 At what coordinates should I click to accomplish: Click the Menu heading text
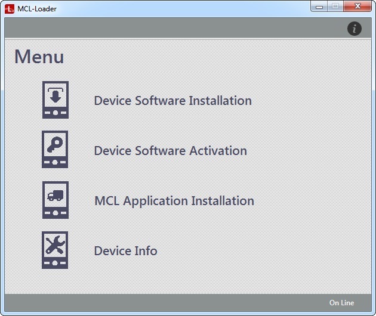tap(39, 57)
